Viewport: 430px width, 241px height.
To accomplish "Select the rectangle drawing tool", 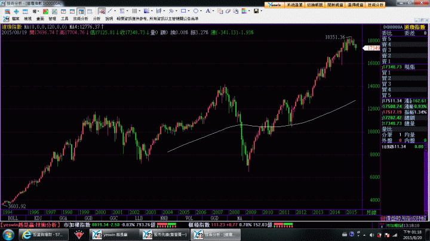I will [x=183, y=11].
